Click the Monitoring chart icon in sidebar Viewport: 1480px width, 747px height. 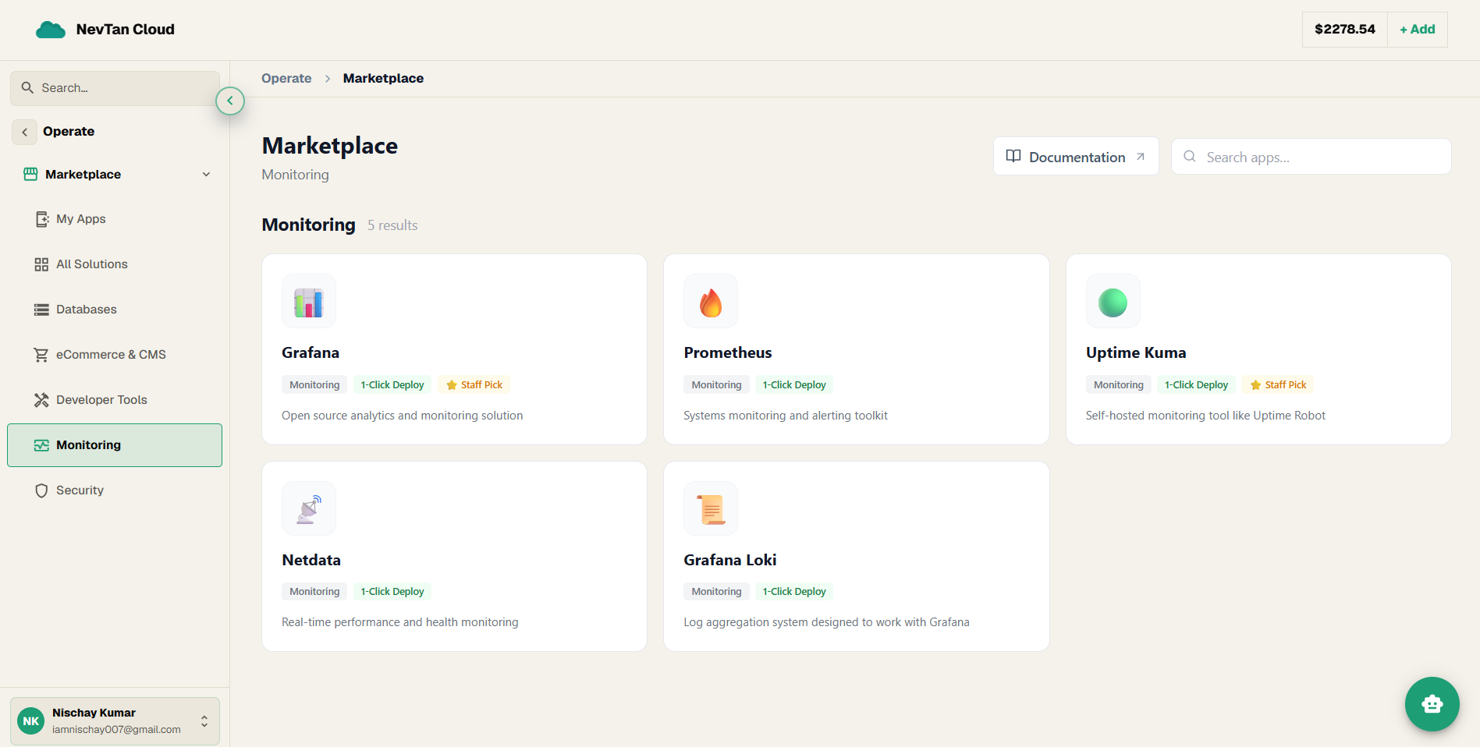click(x=41, y=445)
